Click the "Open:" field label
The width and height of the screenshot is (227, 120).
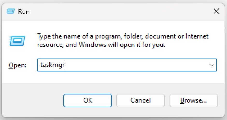coord(18,66)
